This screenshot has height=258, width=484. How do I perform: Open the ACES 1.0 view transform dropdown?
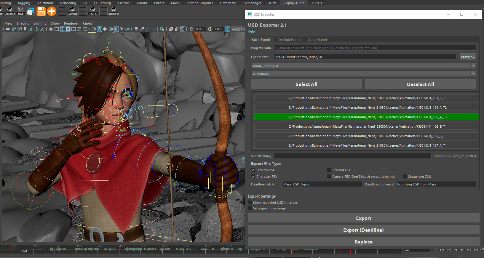(x=238, y=29)
